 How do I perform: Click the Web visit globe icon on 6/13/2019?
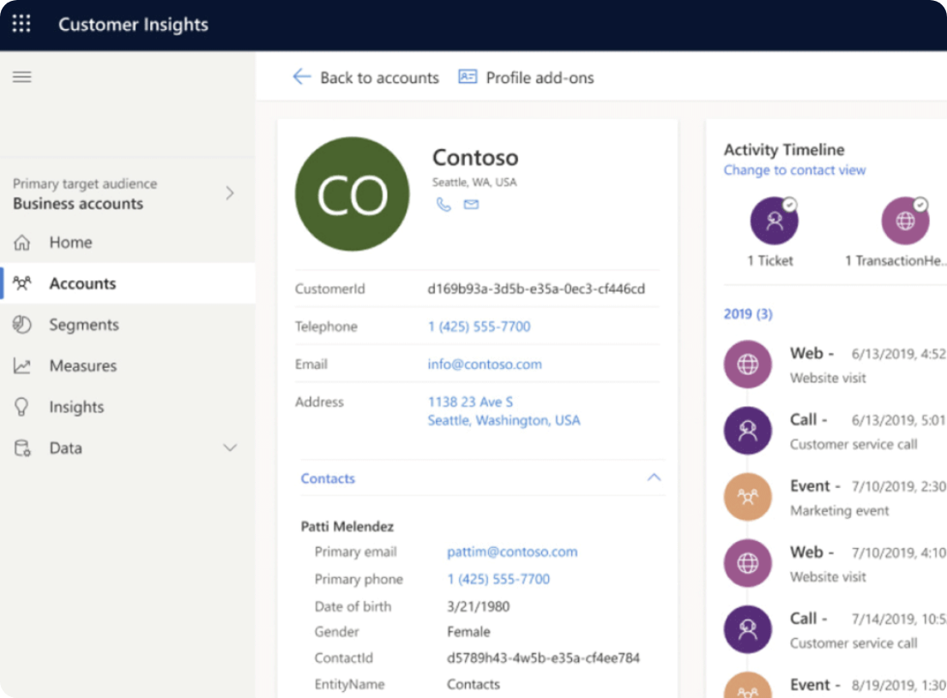748,364
